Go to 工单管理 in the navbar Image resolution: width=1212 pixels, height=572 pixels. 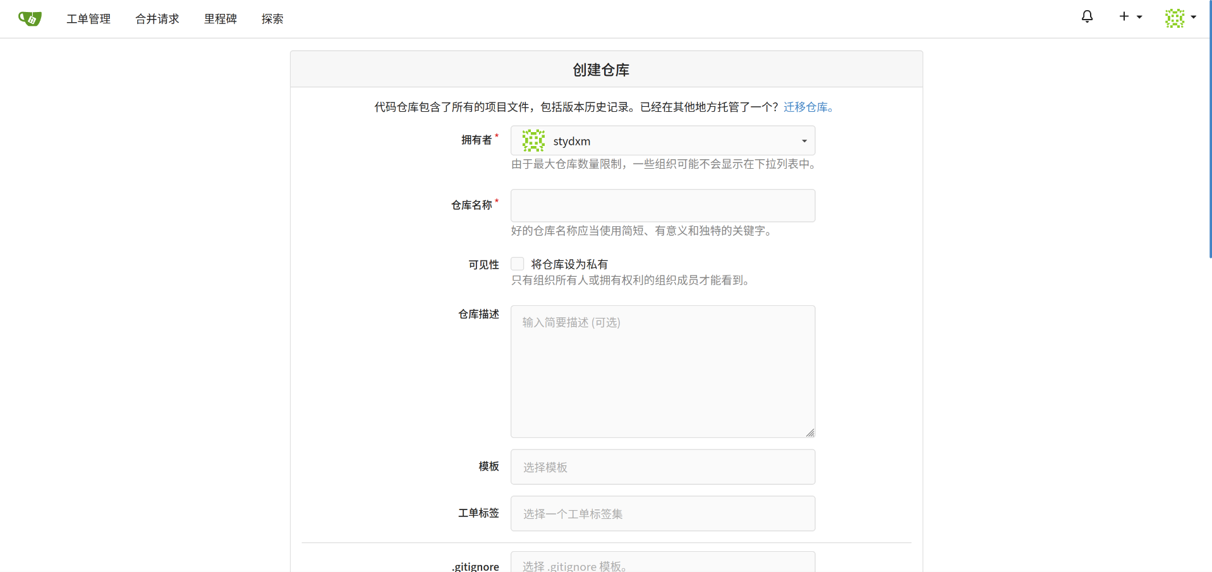pyautogui.click(x=88, y=19)
